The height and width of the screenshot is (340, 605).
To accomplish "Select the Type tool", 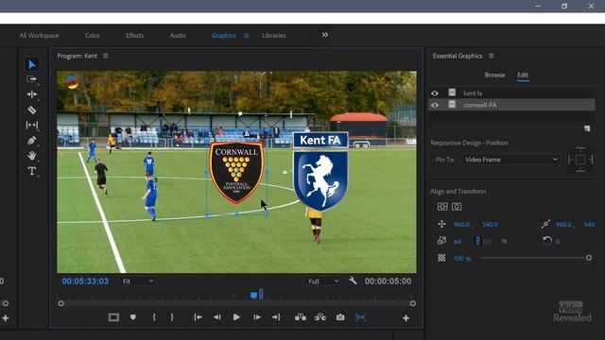I will pos(31,171).
